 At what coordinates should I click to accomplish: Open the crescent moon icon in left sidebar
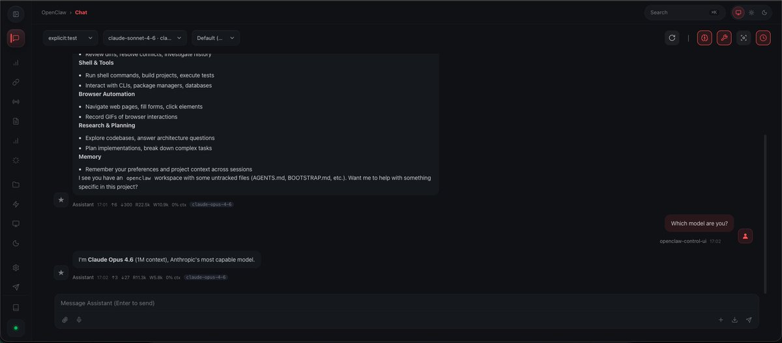click(16, 243)
